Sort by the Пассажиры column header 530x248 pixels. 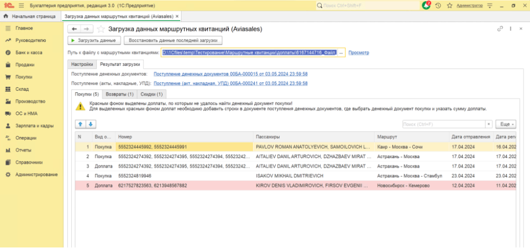coord(314,137)
